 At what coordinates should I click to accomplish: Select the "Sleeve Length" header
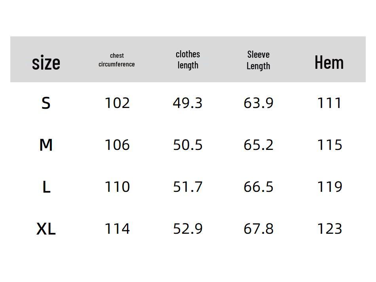258,60
